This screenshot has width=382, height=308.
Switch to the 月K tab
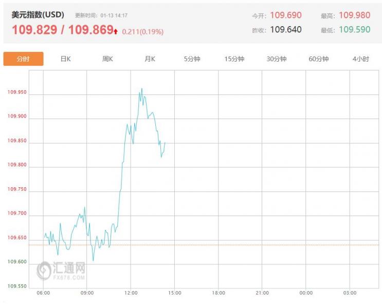coord(150,59)
